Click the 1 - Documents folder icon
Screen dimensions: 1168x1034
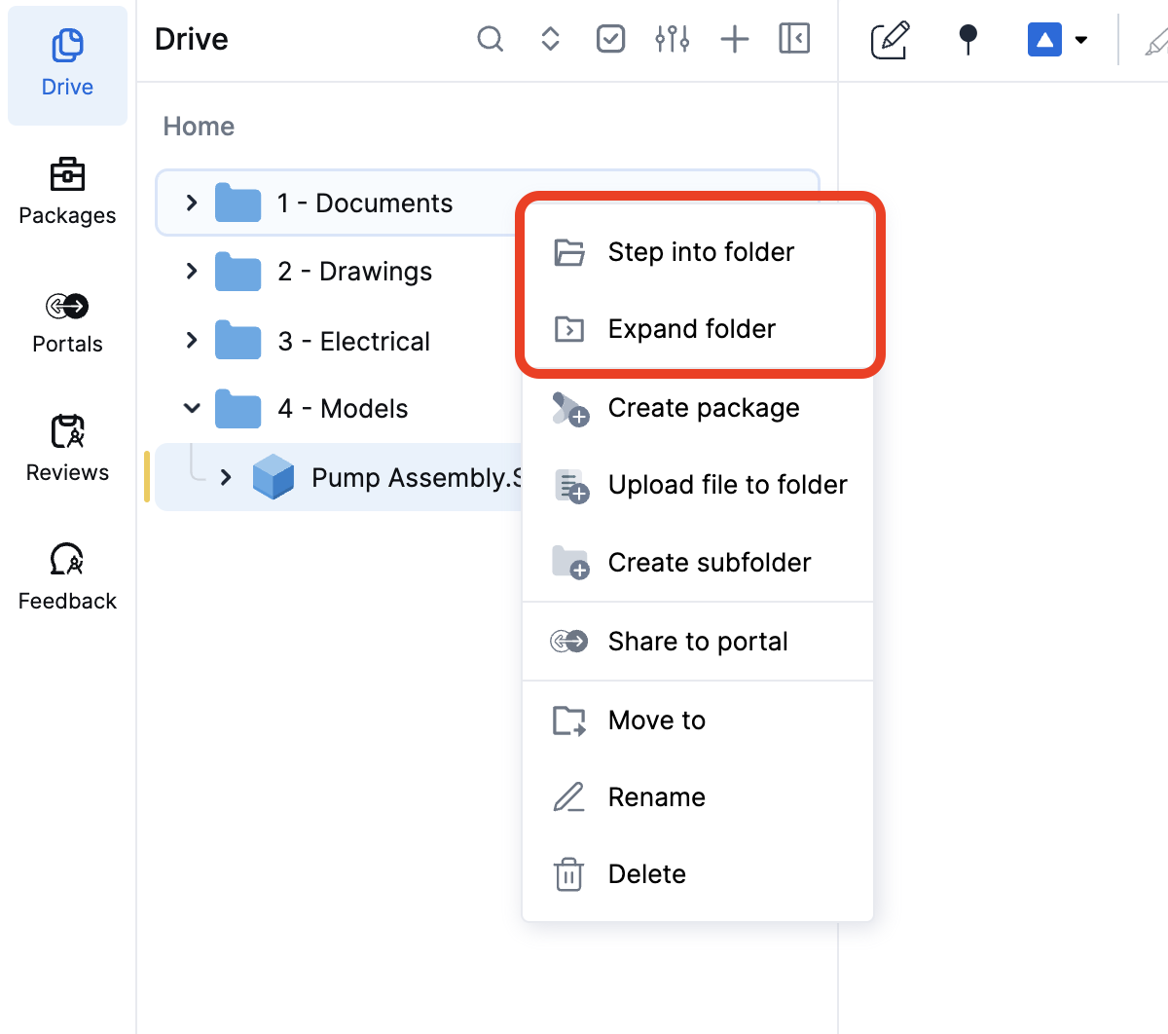tap(238, 203)
